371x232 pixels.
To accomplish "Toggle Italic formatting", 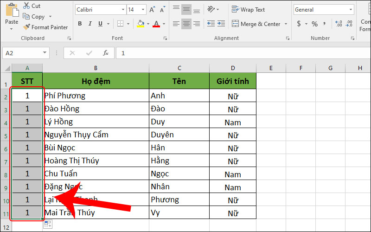I will coord(90,24).
